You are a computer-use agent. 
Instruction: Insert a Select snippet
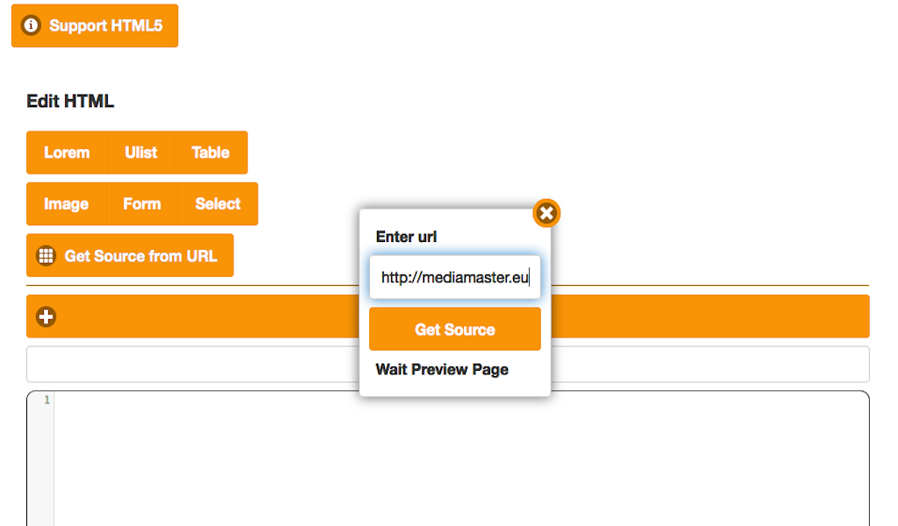point(217,204)
